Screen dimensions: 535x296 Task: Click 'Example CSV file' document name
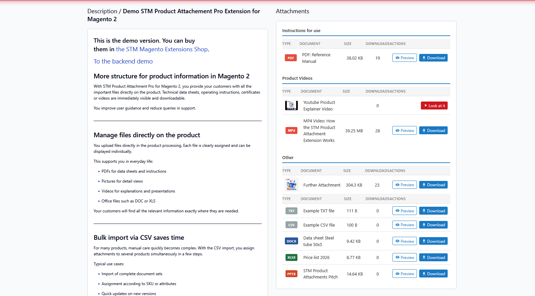coord(319,225)
